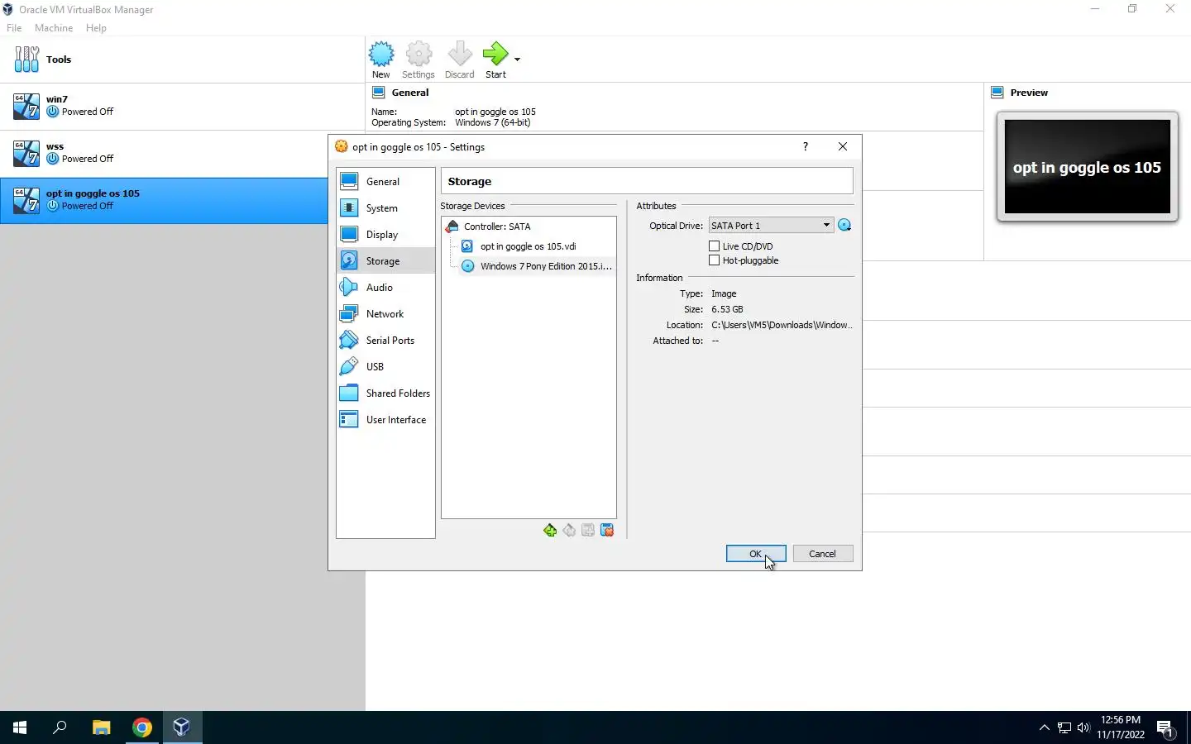Open File Explorer from the taskbar
Viewport: 1191px width, 744px height.
tap(101, 727)
